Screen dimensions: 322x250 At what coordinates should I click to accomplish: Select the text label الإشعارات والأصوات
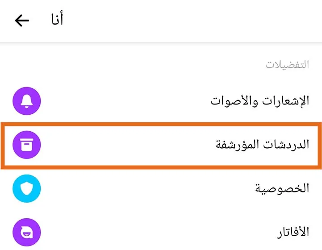pyautogui.click(x=260, y=101)
